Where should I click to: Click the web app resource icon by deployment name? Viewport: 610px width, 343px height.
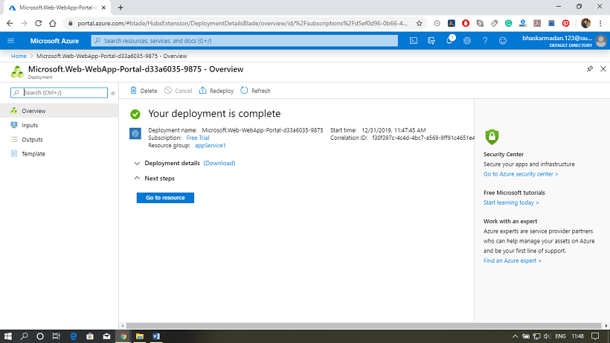coord(135,133)
